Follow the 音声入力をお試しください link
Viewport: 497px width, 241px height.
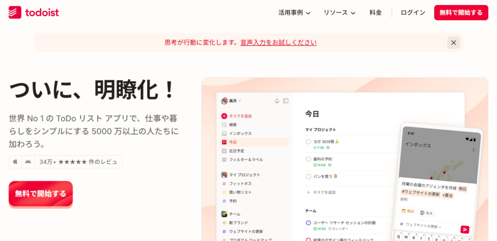(x=278, y=42)
